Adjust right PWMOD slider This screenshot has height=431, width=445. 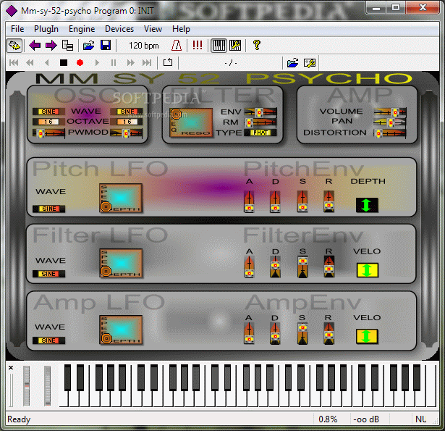pyautogui.click(x=127, y=133)
